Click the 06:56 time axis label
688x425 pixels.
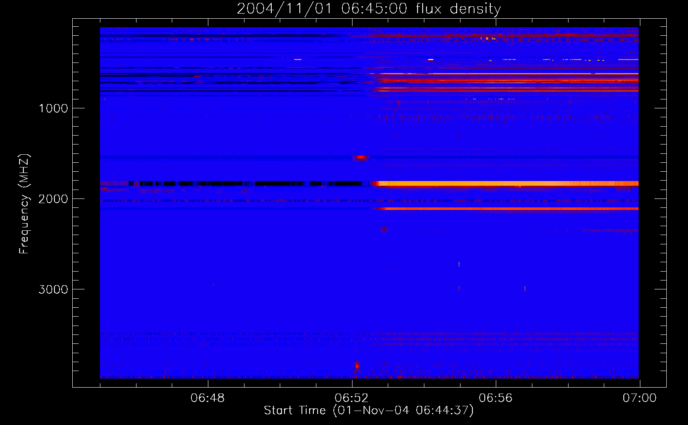pos(496,398)
